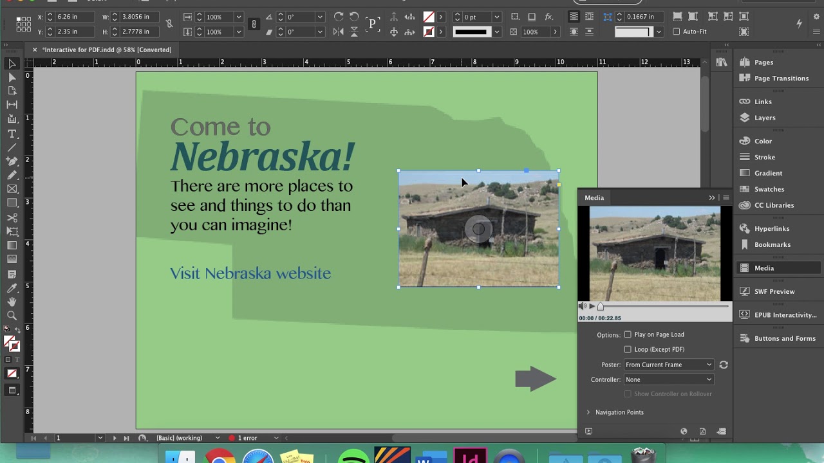This screenshot has width=824, height=463.
Task: Select the Gap tool
Action: [12, 104]
